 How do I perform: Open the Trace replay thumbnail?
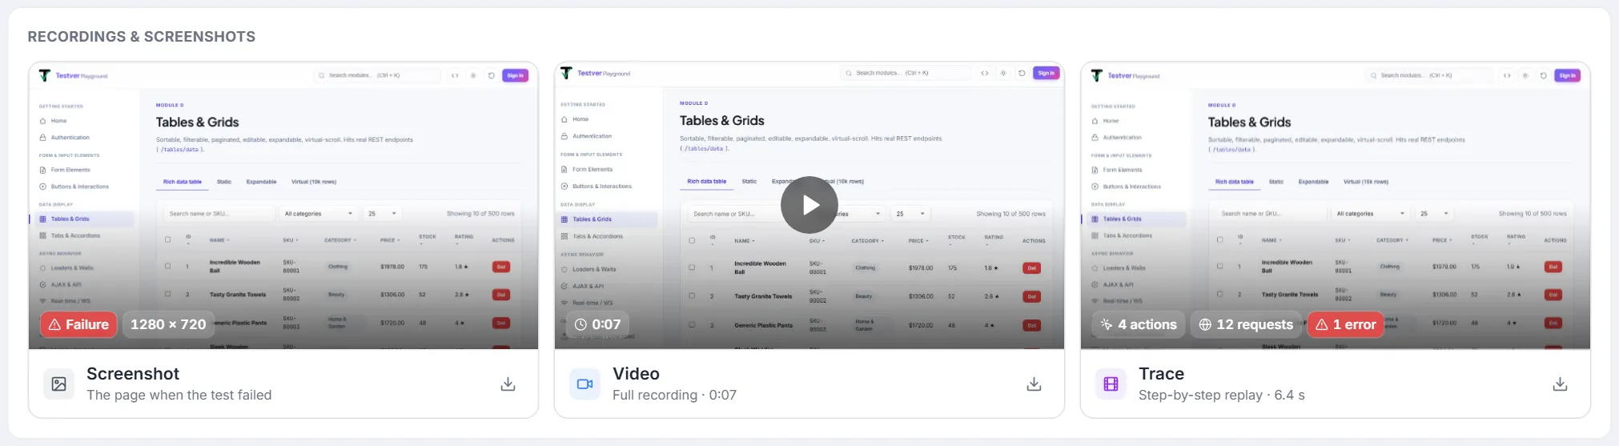tap(1336, 206)
